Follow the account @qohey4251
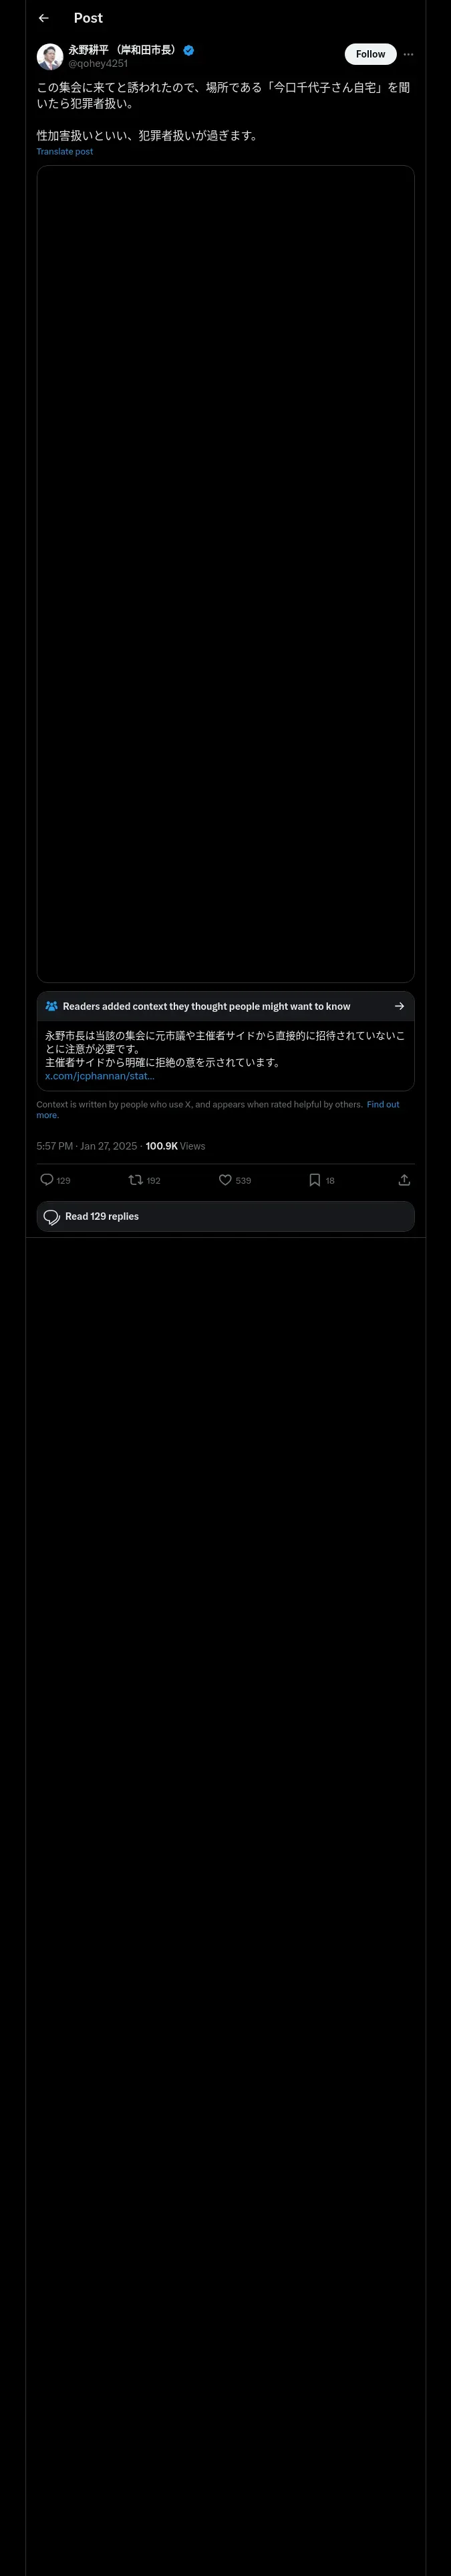 [x=370, y=54]
